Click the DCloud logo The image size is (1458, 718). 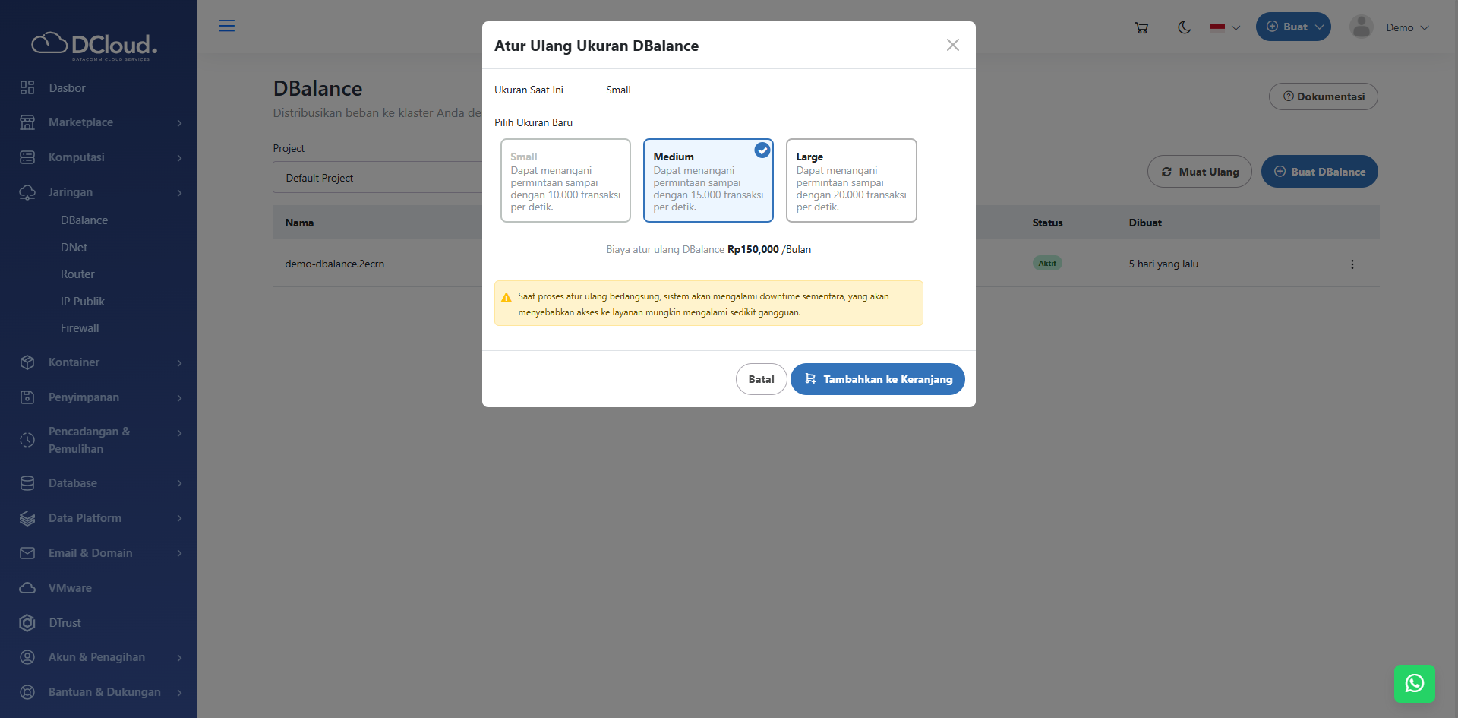tap(94, 46)
